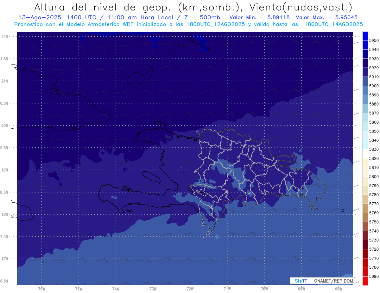
Task: Click the '5710' color bar value
Action: [374, 258]
